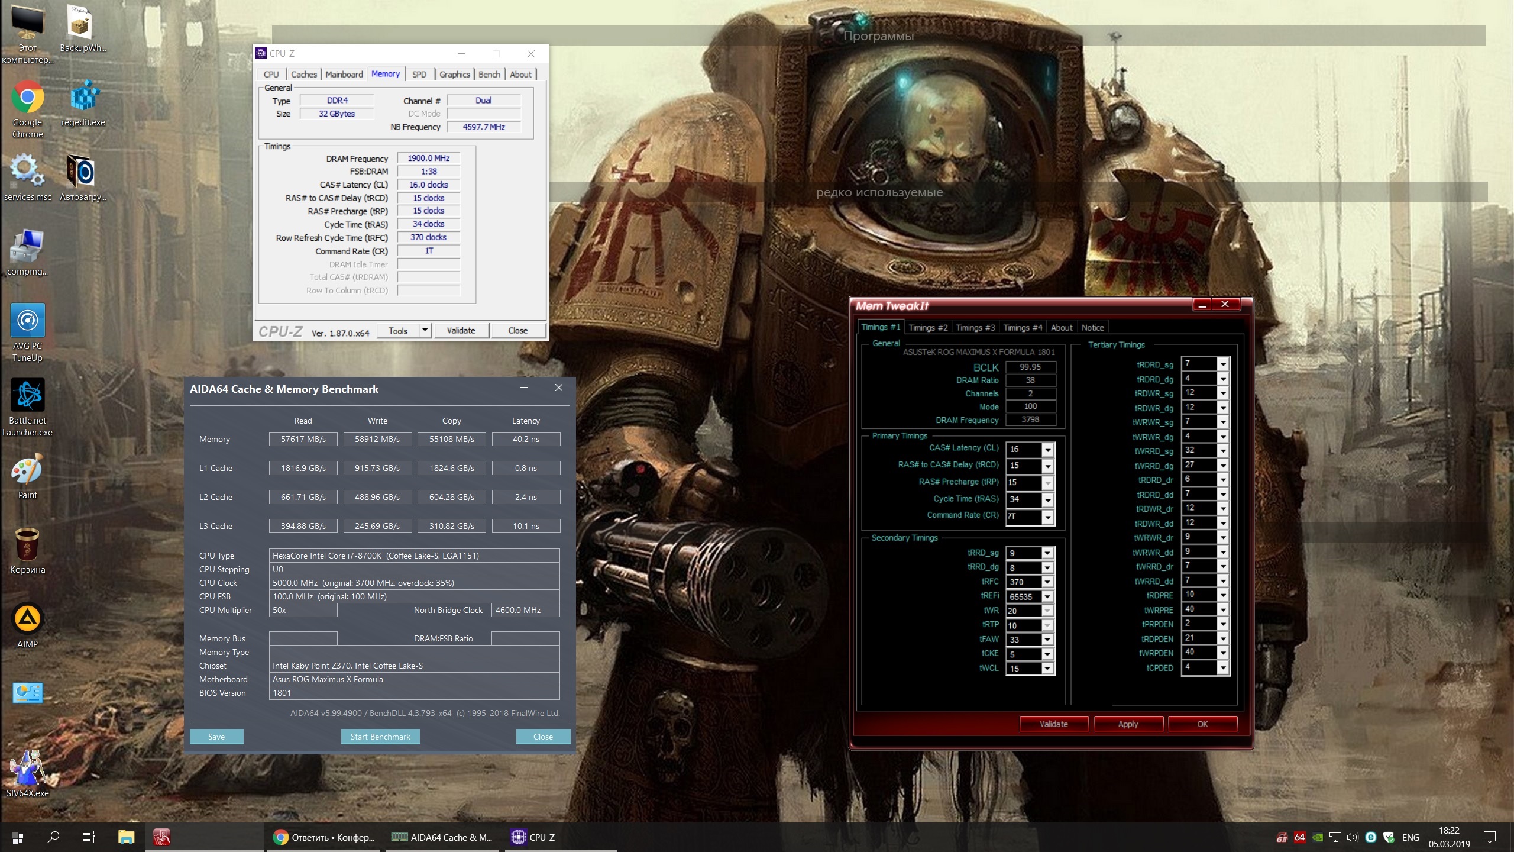Image resolution: width=1514 pixels, height=852 pixels.
Task: Open Google Chrome desktop icon
Action: pyautogui.click(x=27, y=99)
